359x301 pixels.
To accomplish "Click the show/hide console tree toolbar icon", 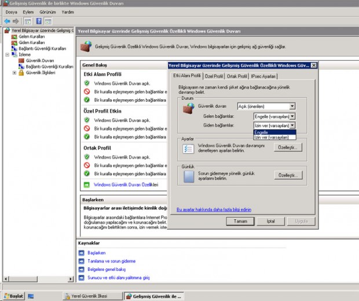I will (x=28, y=21).
